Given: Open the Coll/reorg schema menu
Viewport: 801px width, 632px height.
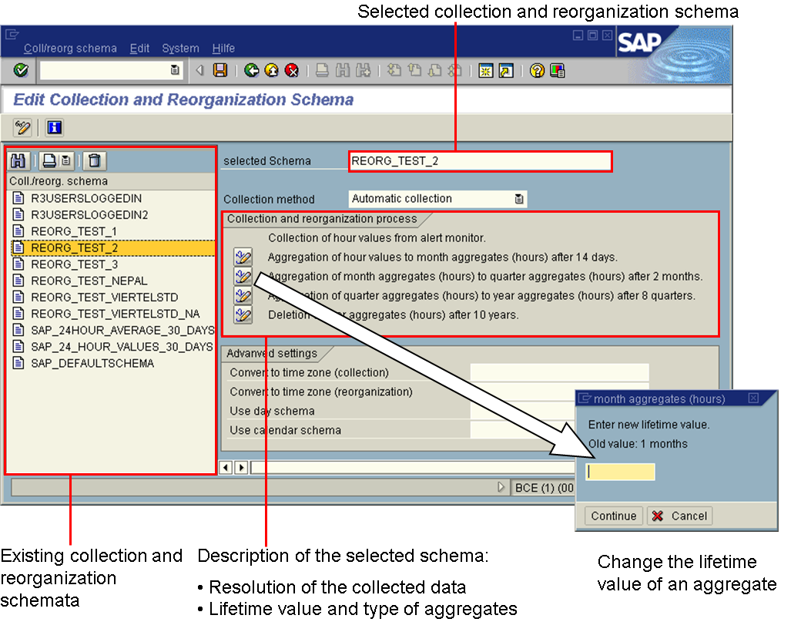Looking at the screenshot, I should pyautogui.click(x=70, y=49).
